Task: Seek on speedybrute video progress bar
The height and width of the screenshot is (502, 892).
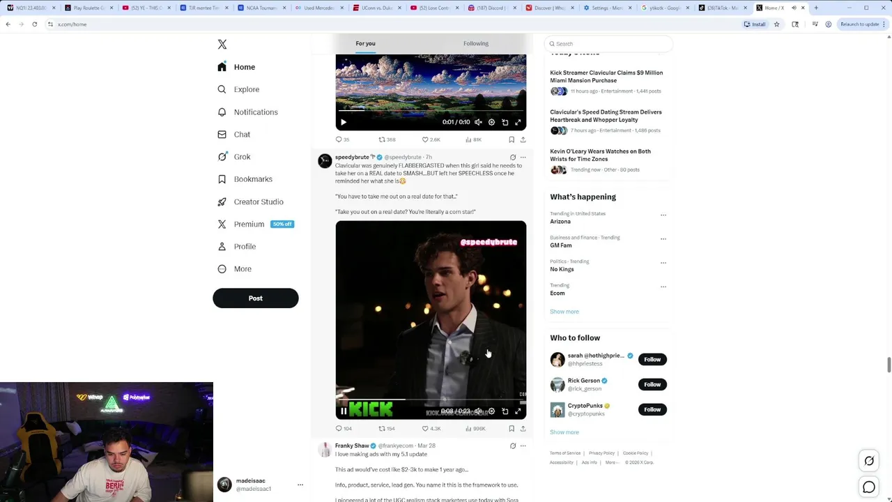Action: (431, 400)
